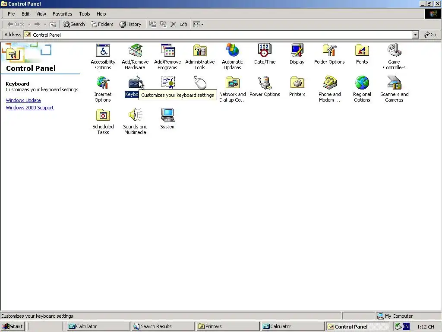Click the tray icon left of EN

click(x=398, y=326)
